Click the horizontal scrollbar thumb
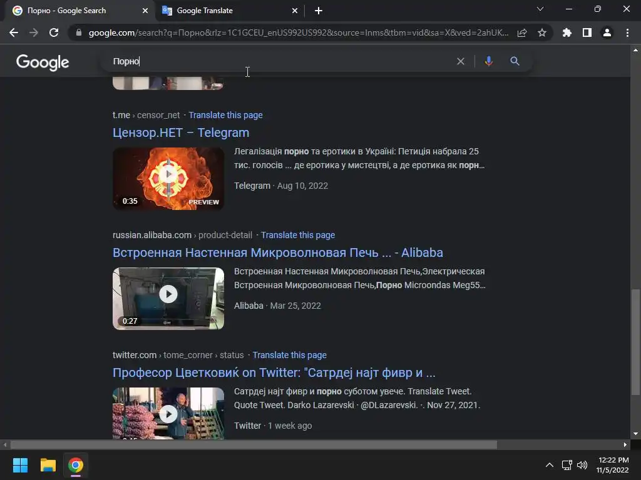Viewport: 641px width, 480px height. [x=254, y=444]
